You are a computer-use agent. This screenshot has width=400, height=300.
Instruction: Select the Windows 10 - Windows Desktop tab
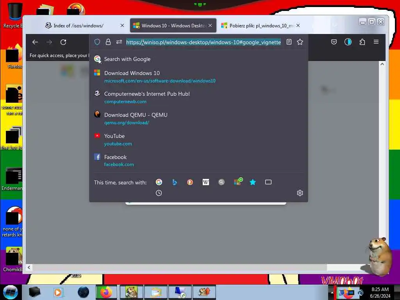click(x=173, y=25)
